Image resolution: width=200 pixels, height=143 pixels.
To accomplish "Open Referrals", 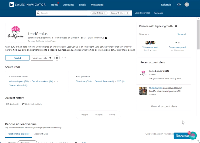I will pyautogui.click(x=166, y=5).
